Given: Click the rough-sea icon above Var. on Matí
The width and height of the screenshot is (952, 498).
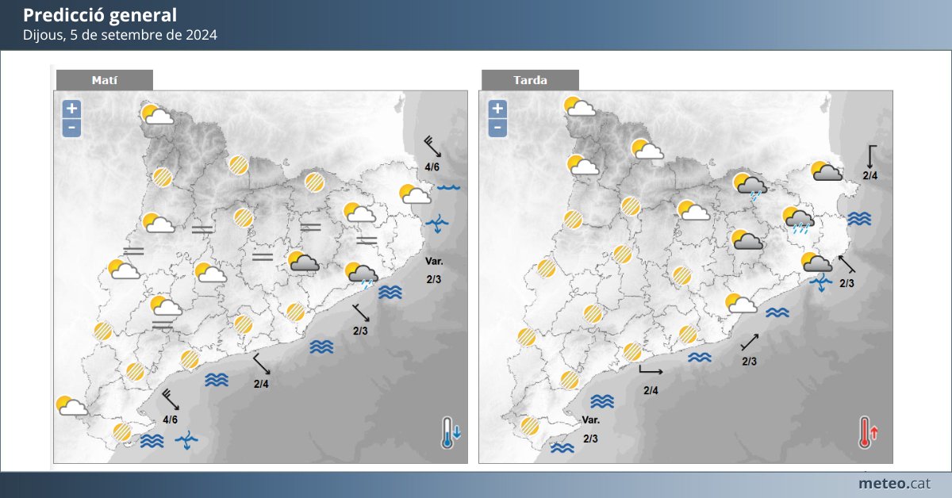Looking at the screenshot, I should click(436, 224).
